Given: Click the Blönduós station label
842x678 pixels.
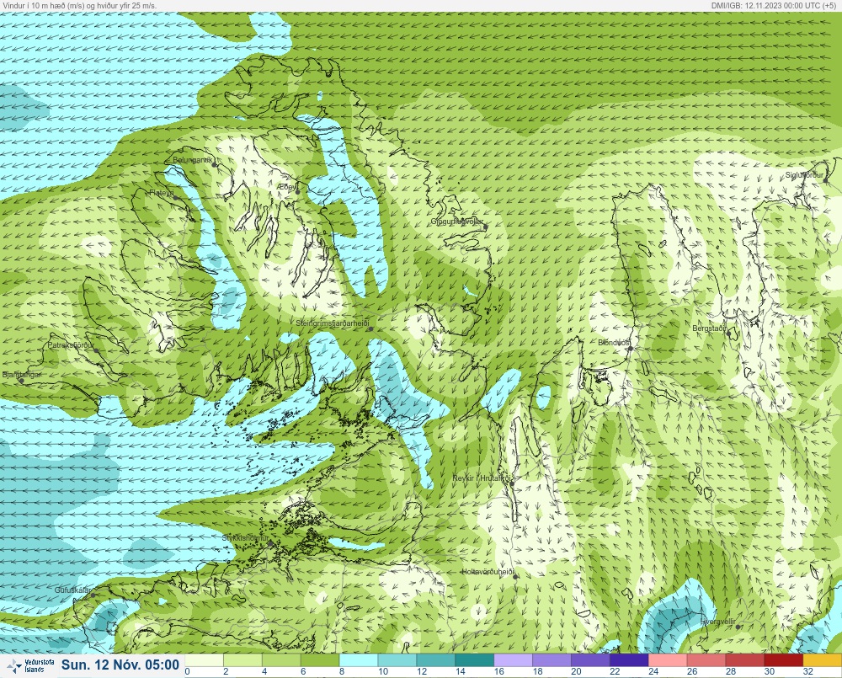Looking at the screenshot, I should click(614, 342).
